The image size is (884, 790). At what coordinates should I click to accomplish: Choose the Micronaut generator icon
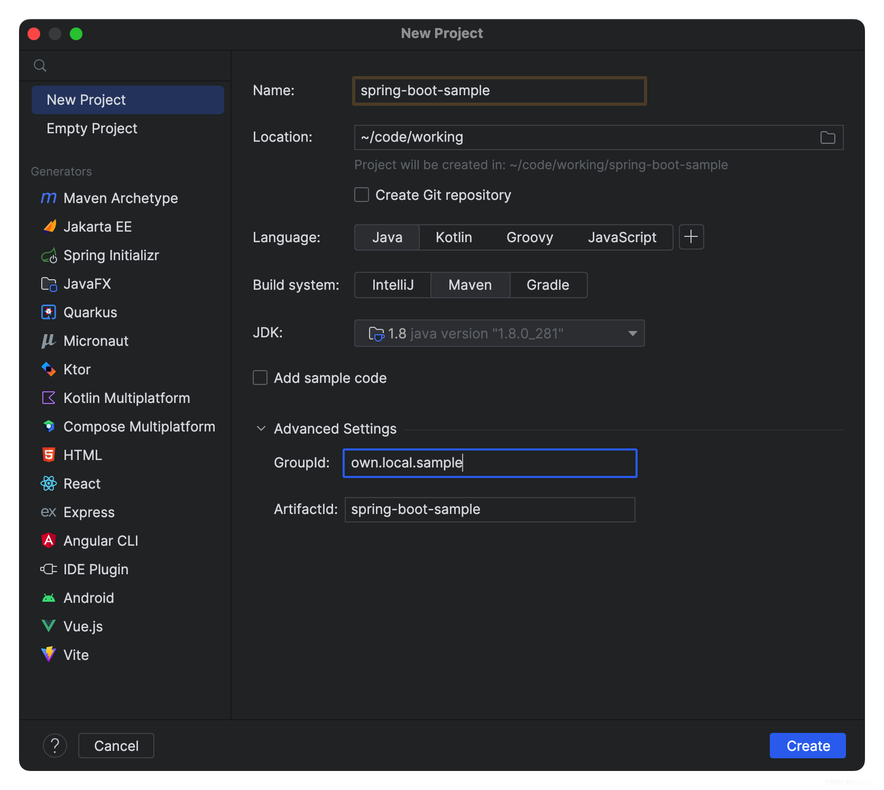click(x=49, y=341)
